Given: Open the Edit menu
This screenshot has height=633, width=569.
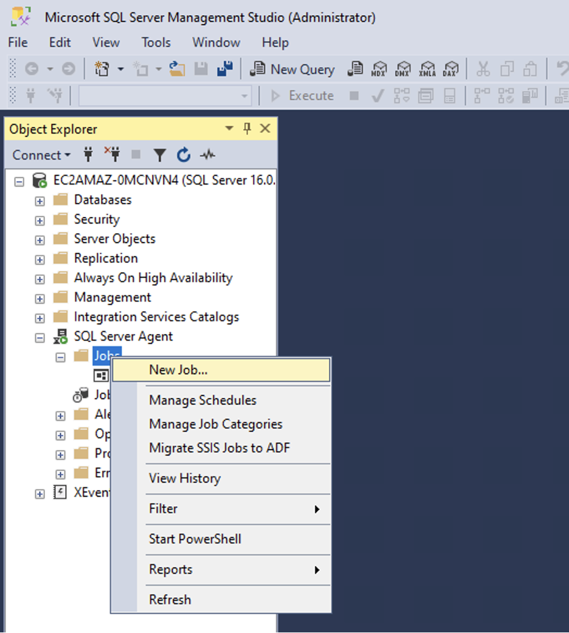Looking at the screenshot, I should (x=60, y=43).
